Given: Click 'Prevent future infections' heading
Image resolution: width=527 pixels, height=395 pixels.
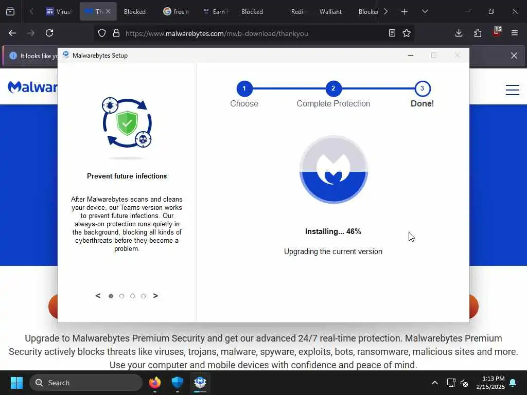Looking at the screenshot, I should (127, 176).
